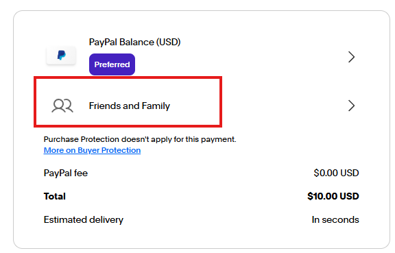Click the Estimated delivery label
Viewport: 395px width, 253px height.
point(84,219)
